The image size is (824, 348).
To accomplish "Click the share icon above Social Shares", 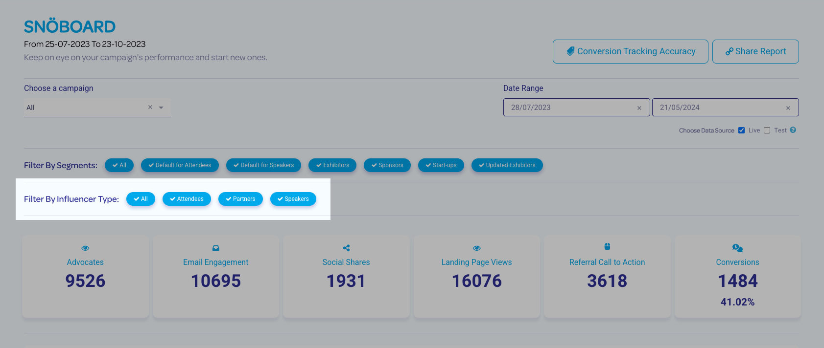I will (346, 248).
